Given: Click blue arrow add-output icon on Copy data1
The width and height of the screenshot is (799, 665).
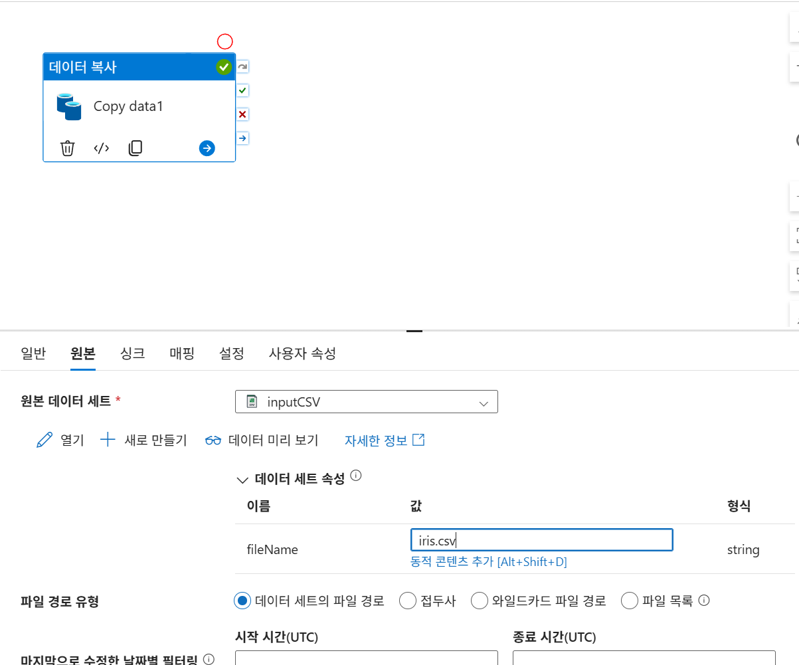Looking at the screenshot, I should [207, 148].
